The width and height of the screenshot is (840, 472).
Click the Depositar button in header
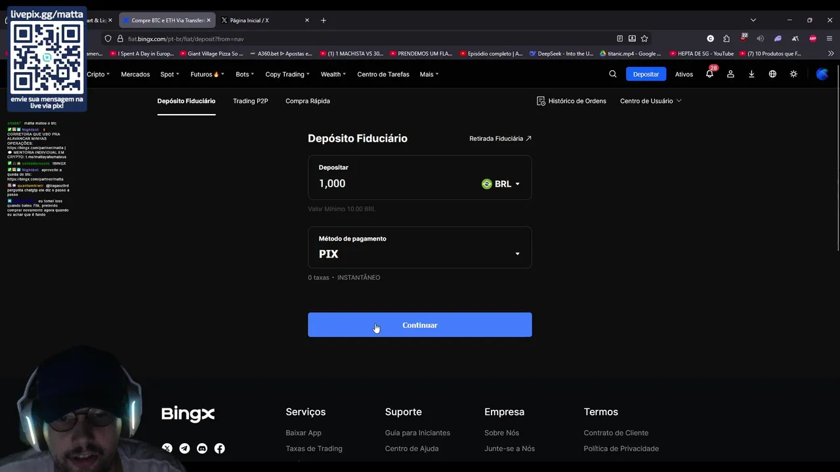(x=646, y=74)
